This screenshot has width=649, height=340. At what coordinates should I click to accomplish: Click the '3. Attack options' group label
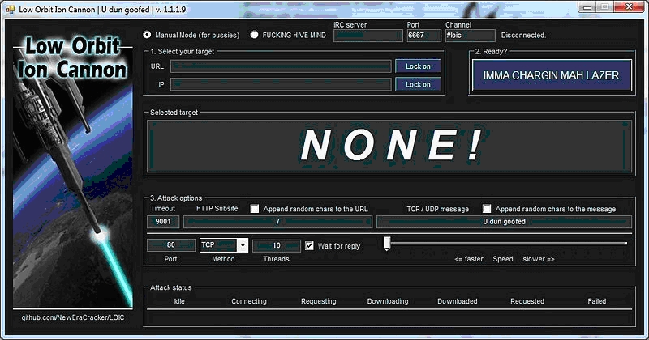pos(176,198)
